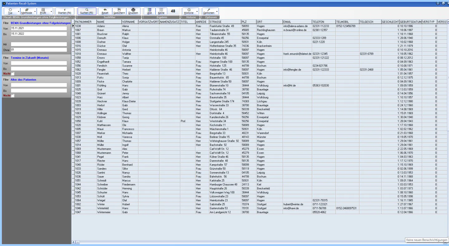
Task: Select all results with Alle
Action: 149,11
